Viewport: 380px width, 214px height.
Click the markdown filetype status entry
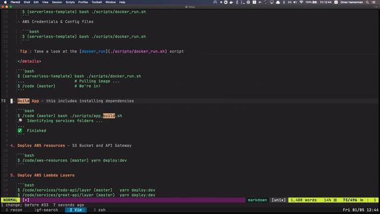257,200
